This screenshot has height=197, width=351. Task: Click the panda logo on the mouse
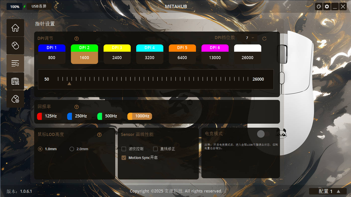281,133
